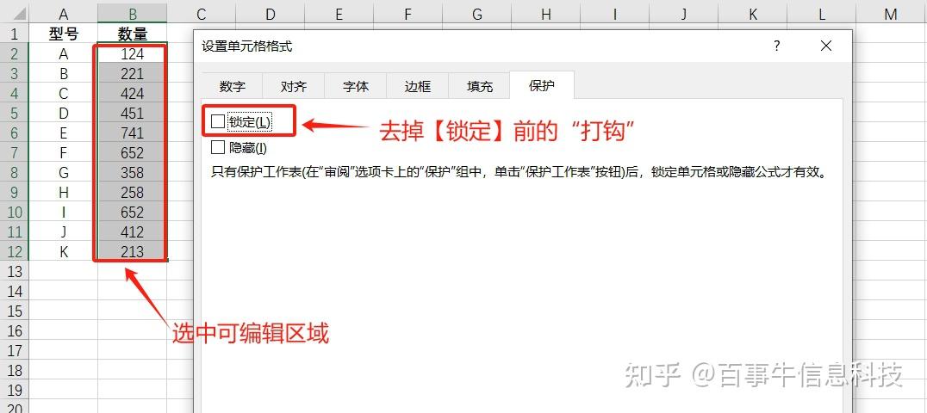Toggle the 隐藏(I) checkbox
The height and width of the screenshot is (413, 927).
(x=218, y=147)
